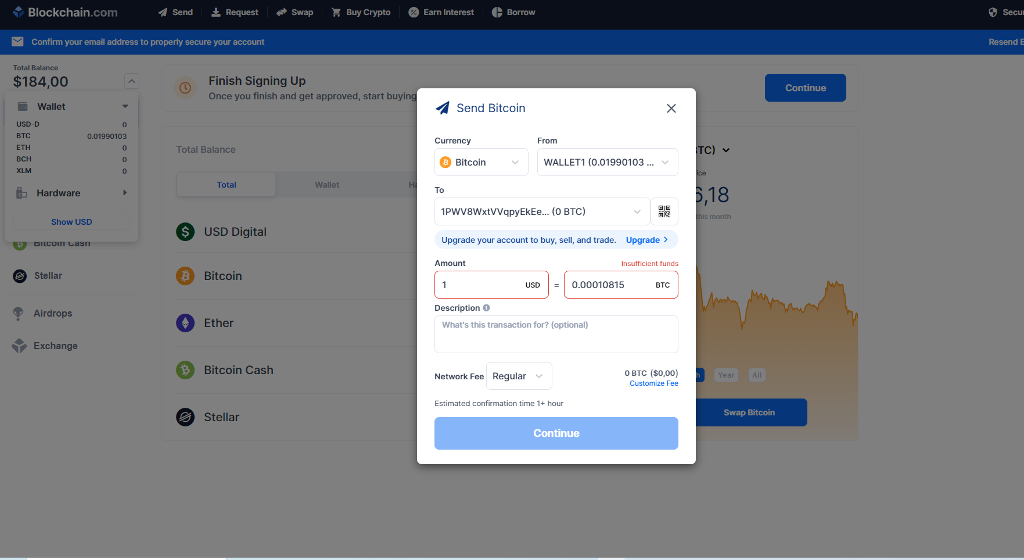Open the To address dropdown
Viewport: 1024px width, 560px height.
tap(542, 211)
